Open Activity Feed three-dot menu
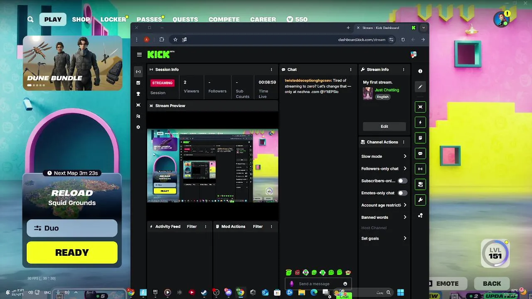The height and width of the screenshot is (299, 532). coord(205,226)
